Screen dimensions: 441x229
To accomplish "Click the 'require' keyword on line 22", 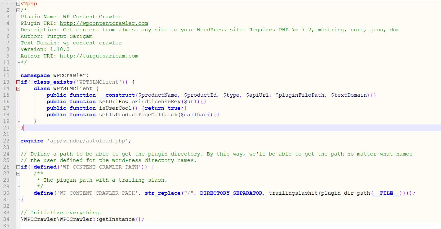I will pyautogui.click(x=32, y=141).
